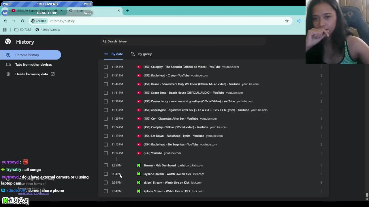This screenshot has width=369, height=207.
Task: Click the media control icon in toolbar
Action: pos(299,21)
